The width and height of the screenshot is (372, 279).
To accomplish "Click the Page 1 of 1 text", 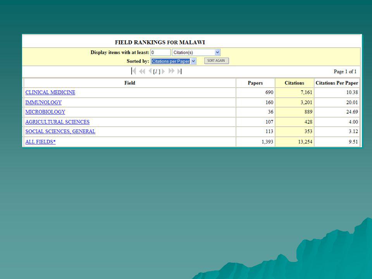I will (345, 71).
